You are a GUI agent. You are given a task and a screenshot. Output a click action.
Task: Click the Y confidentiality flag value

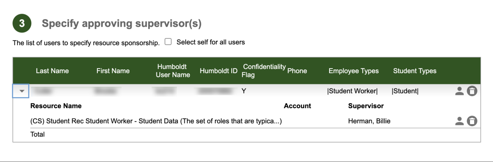pyautogui.click(x=244, y=91)
